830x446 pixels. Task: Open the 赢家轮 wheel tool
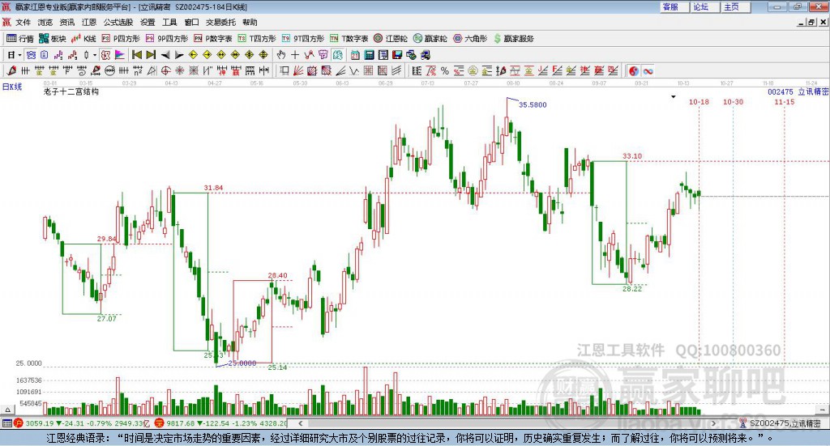pyautogui.click(x=430, y=39)
